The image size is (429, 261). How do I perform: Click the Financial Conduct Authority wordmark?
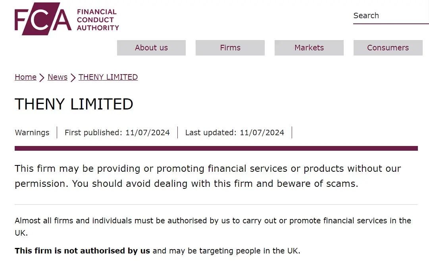point(98,20)
